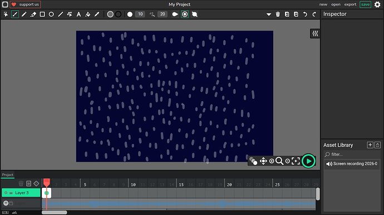The height and width of the screenshot is (215, 384).
Task: Select the first frame of Layer 3
Action: [x=47, y=193]
